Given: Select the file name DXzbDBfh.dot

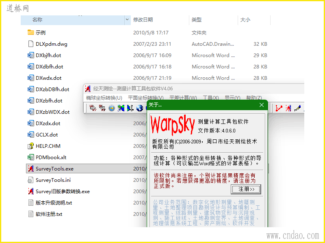Looking at the screenshot, I should 52,89.
